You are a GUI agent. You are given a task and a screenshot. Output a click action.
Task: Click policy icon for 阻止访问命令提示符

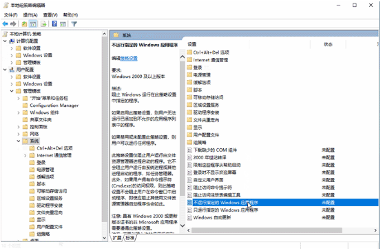(x=189, y=188)
